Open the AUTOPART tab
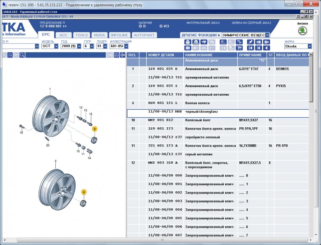Image resolution: width=321 pixels, height=245 pixels. [x=145, y=35]
